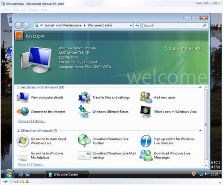Click the network tray icon

[x=202, y=174]
